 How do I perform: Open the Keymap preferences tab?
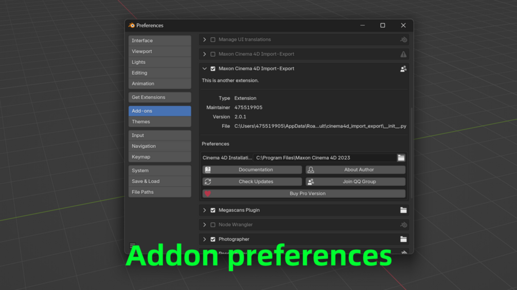pyautogui.click(x=159, y=157)
